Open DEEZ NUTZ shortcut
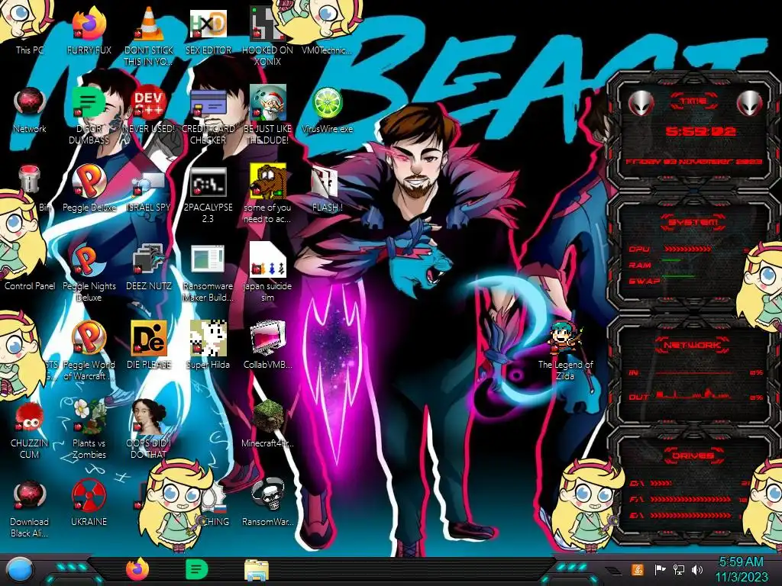This screenshot has height=586, width=782. 149,267
